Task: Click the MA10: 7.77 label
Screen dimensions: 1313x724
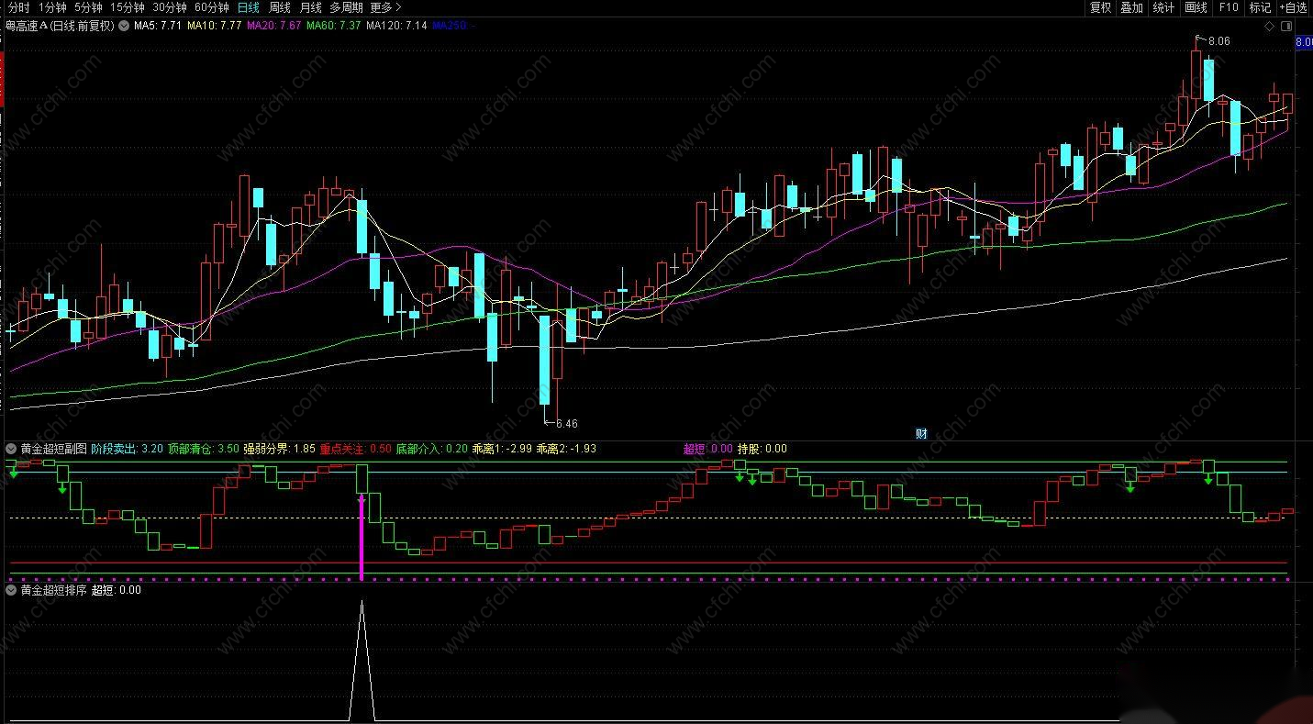Action: click(214, 26)
